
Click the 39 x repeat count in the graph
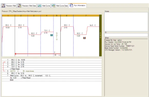[57, 55]
